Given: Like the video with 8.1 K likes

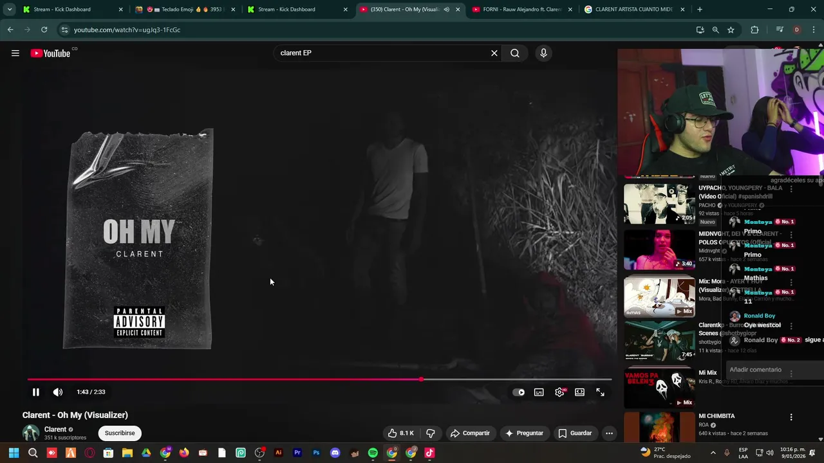Looking at the screenshot, I should [400, 433].
